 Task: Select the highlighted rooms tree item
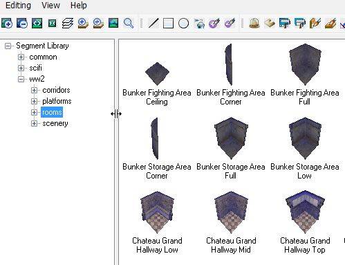[52, 112]
